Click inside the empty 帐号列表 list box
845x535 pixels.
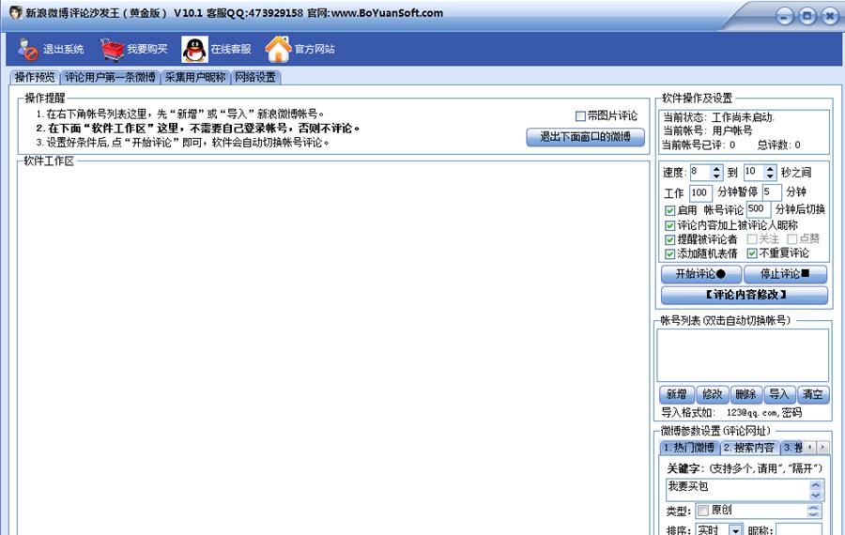743,355
